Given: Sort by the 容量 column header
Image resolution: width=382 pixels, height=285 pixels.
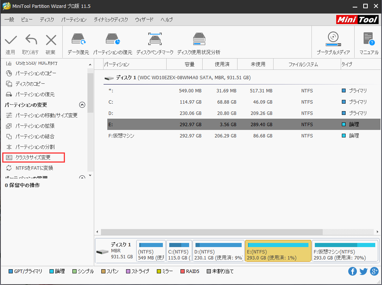Looking at the screenshot, I should point(189,64).
